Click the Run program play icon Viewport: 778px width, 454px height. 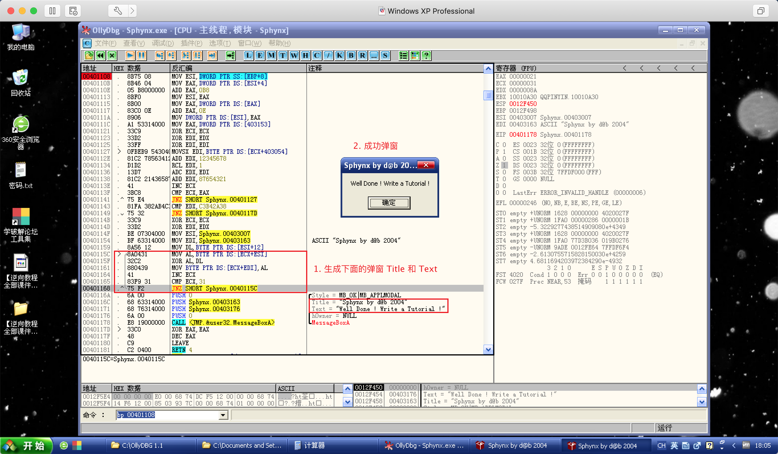click(x=130, y=56)
